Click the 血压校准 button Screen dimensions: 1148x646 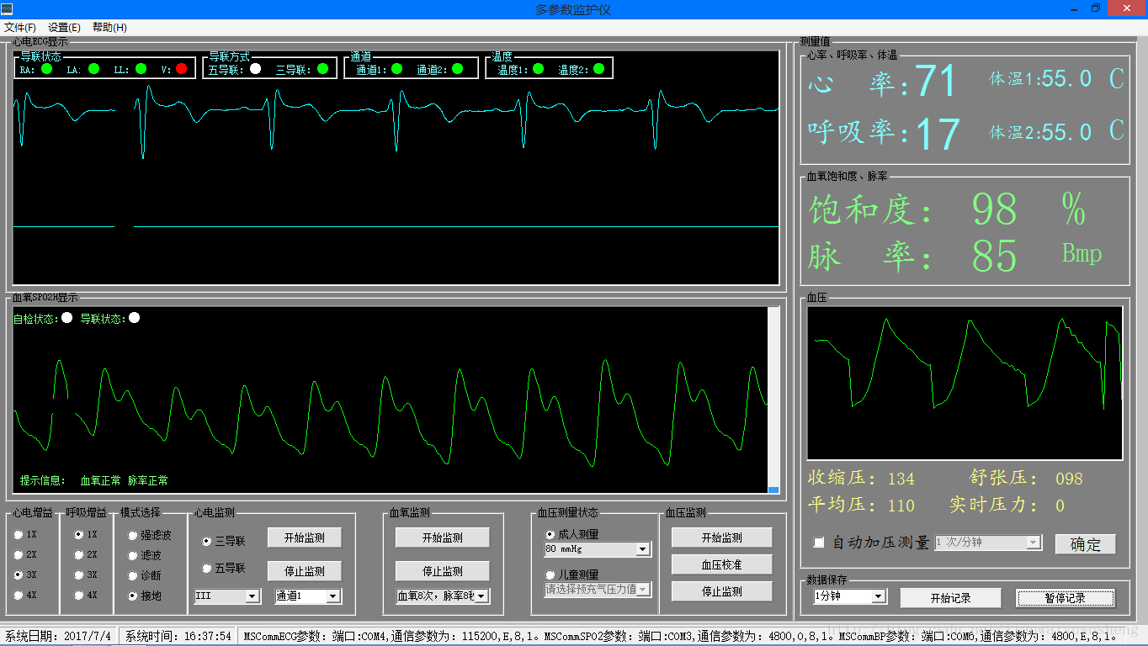point(722,564)
